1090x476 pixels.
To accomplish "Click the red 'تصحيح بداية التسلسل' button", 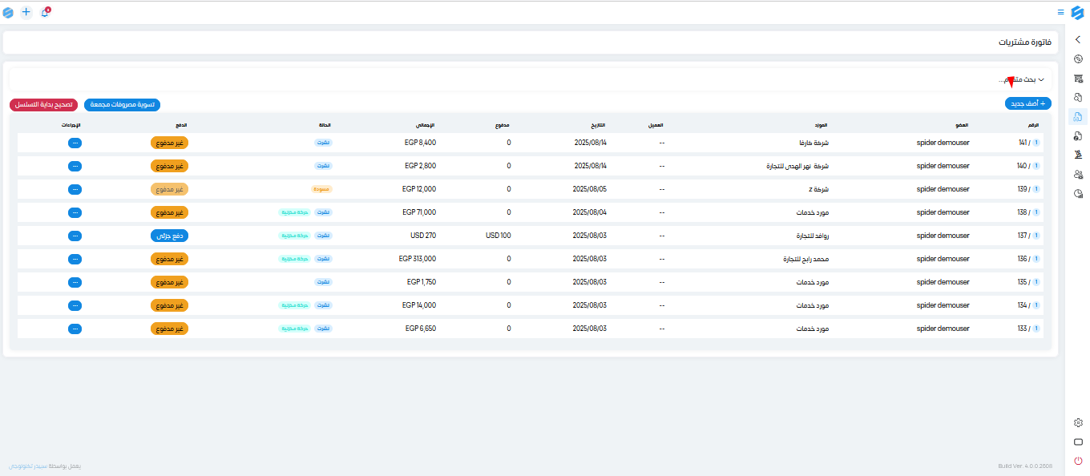I will [44, 105].
